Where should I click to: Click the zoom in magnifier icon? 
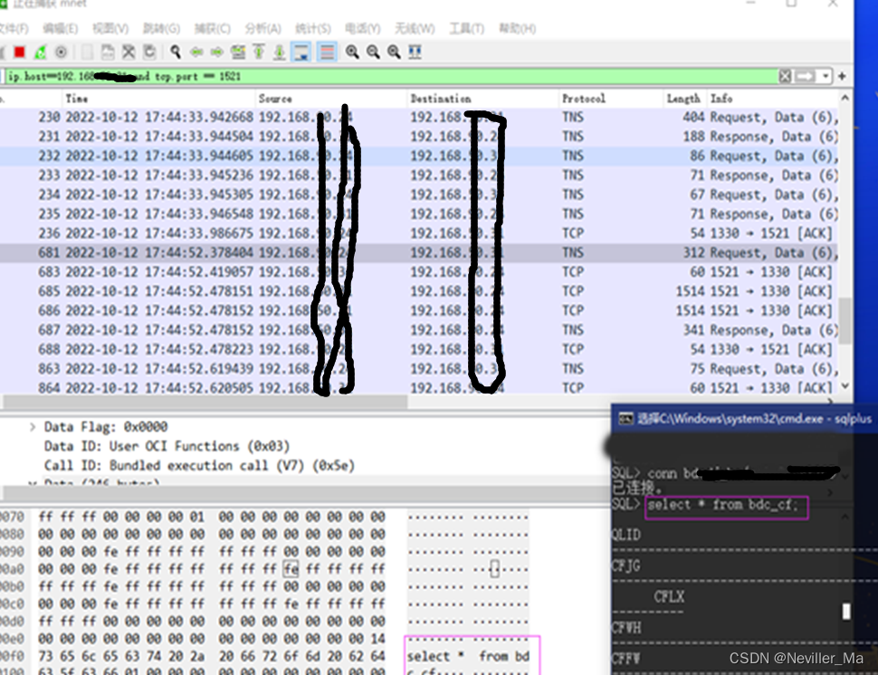352,52
